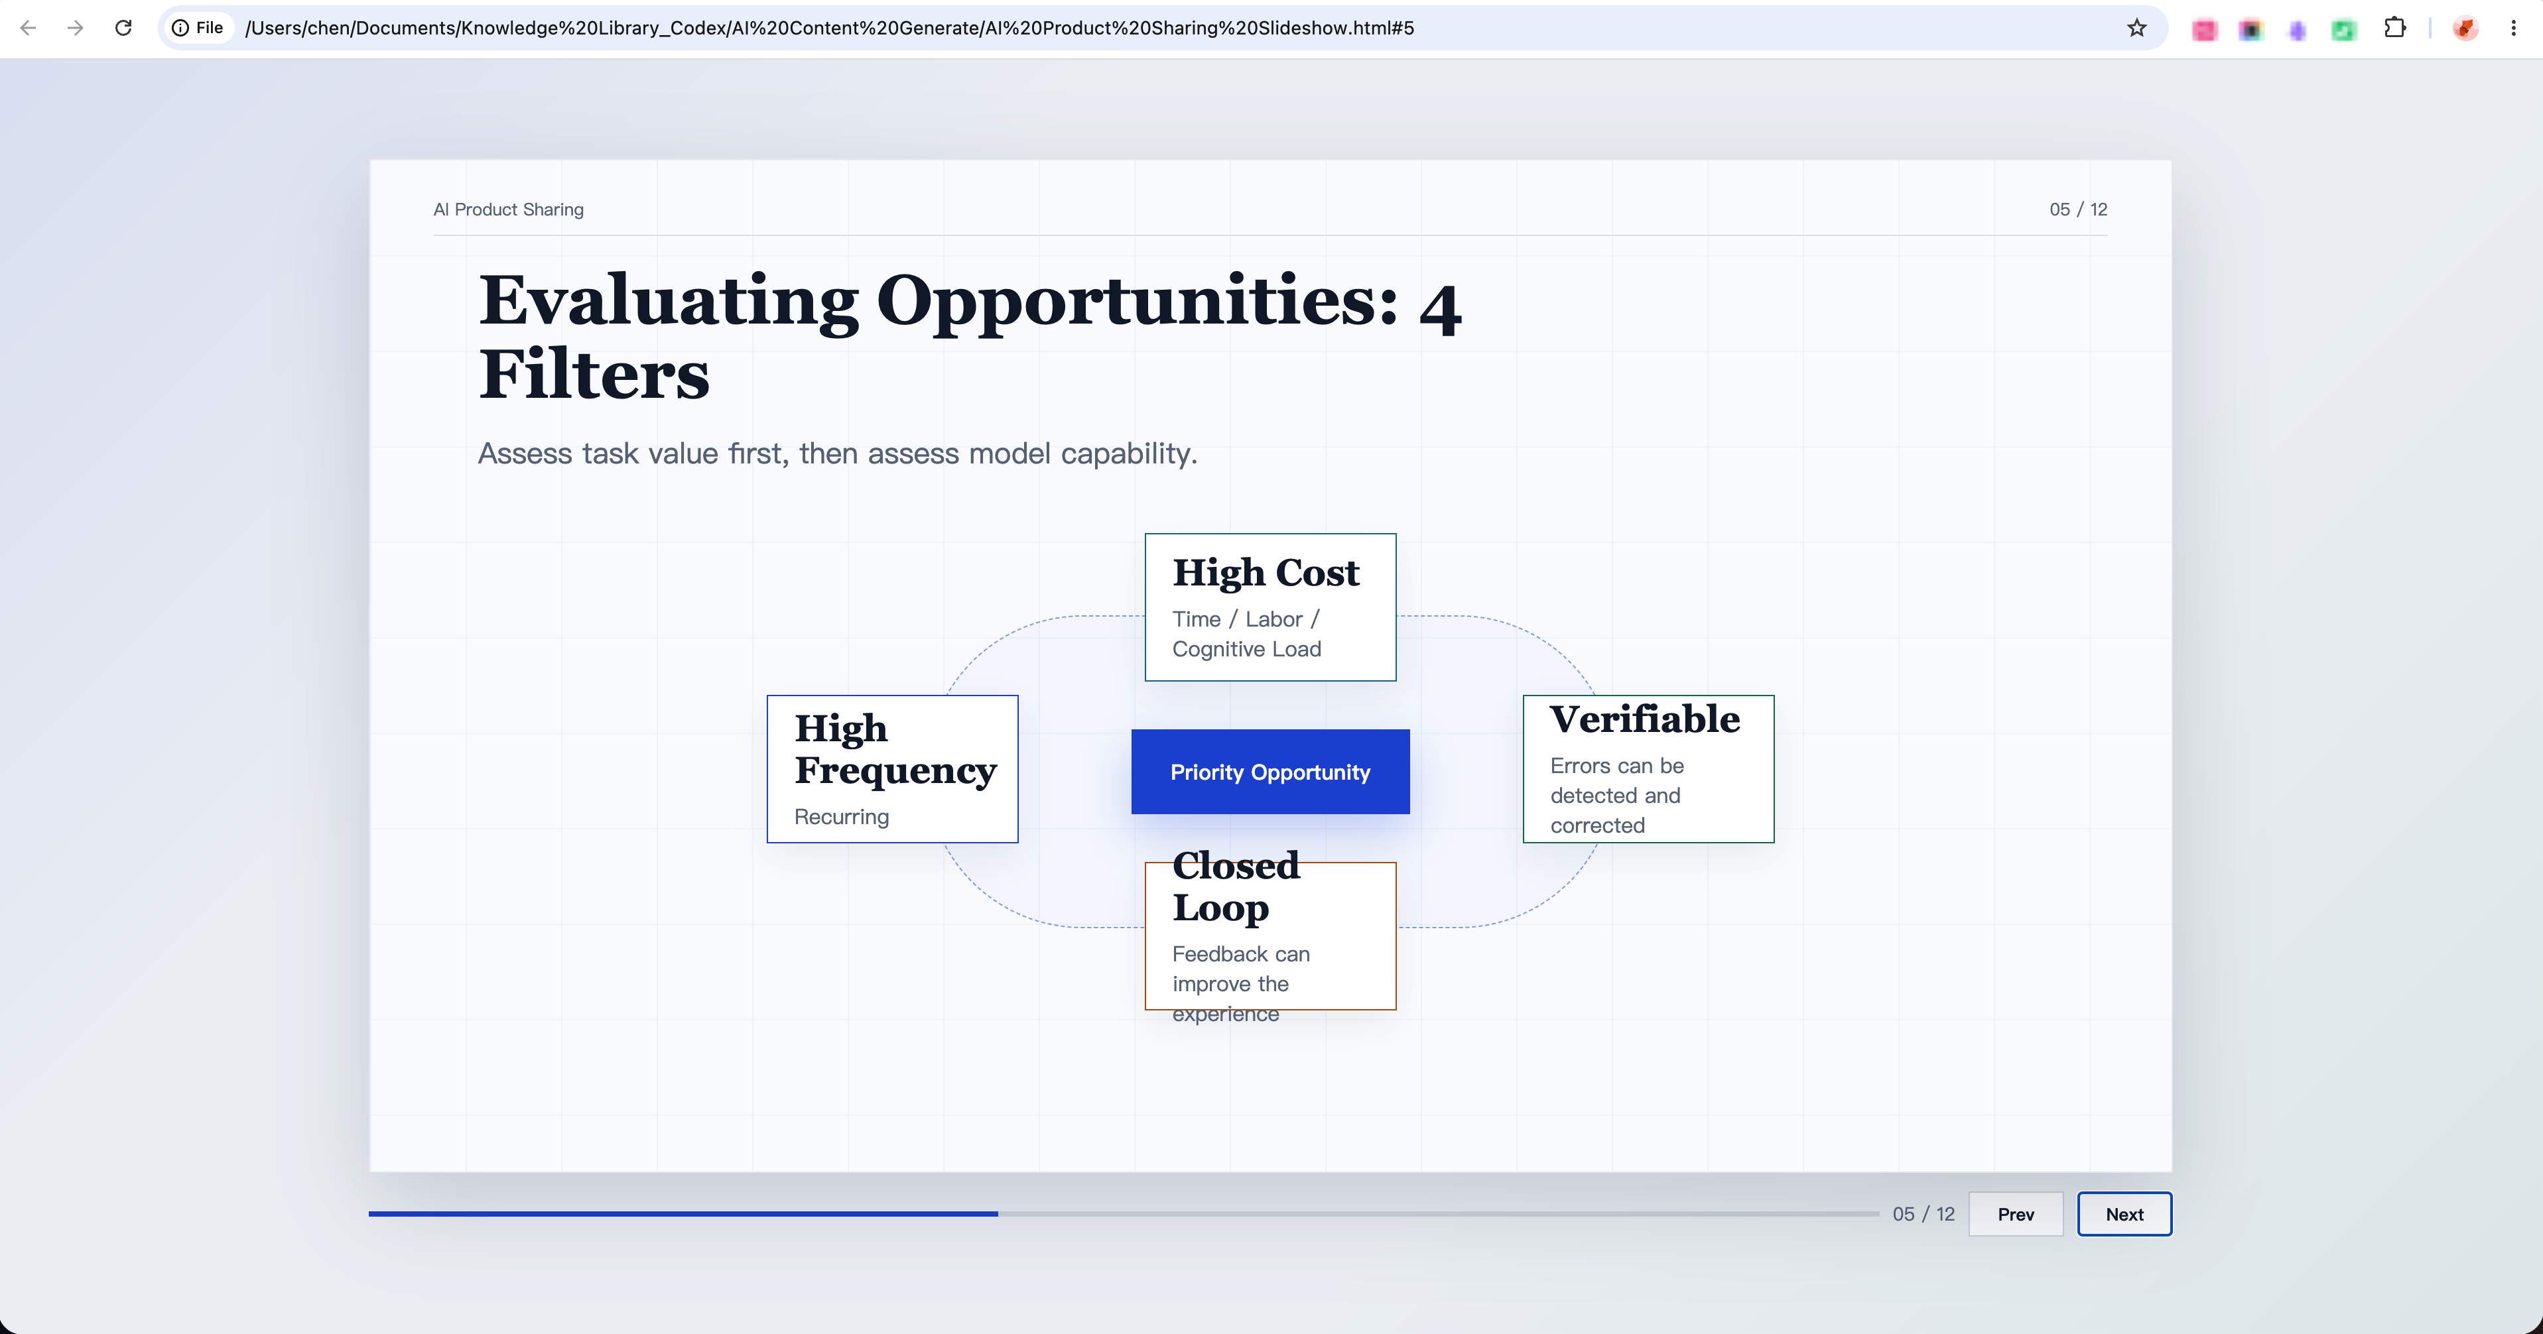This screenshot has width=2543, height=1334.
Task: Open the green extension icon
Action: 2343,30
